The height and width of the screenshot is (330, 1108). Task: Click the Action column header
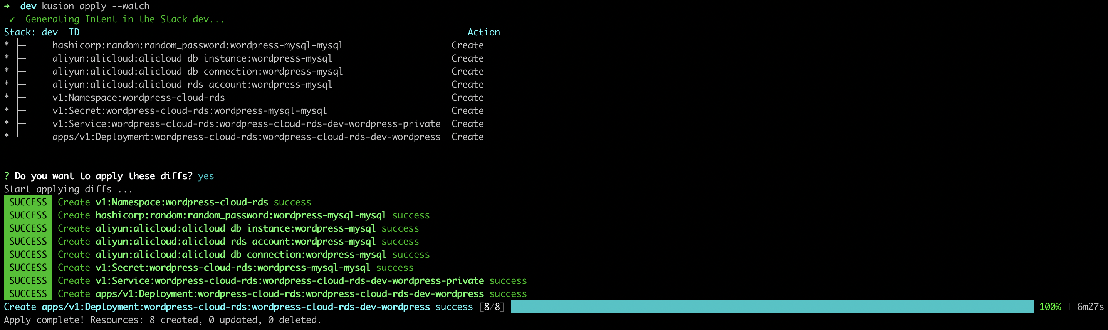tap(483, 32)
